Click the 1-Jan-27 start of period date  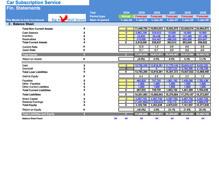(172, 20)
